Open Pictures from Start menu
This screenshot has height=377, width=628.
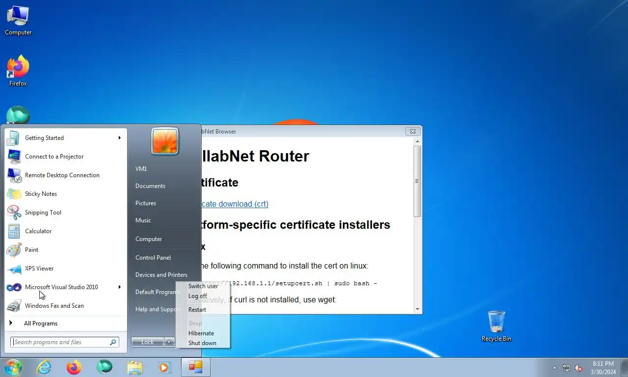(x=146, y=203)
